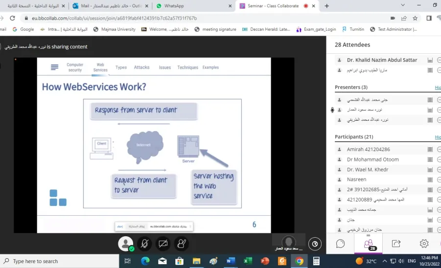
Task: Open connection status for Amirah 421204286
Action: coord(430,150)
